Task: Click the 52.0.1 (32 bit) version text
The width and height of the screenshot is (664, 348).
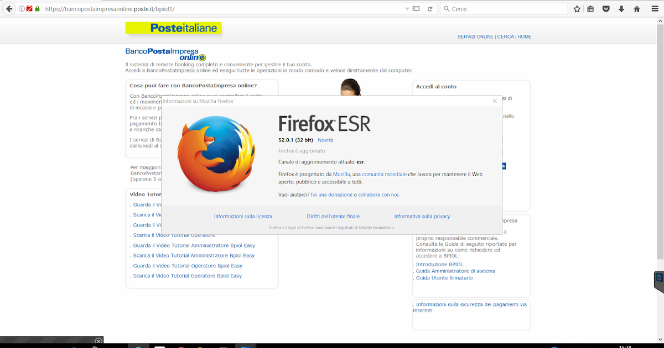Action: (295, 140)
